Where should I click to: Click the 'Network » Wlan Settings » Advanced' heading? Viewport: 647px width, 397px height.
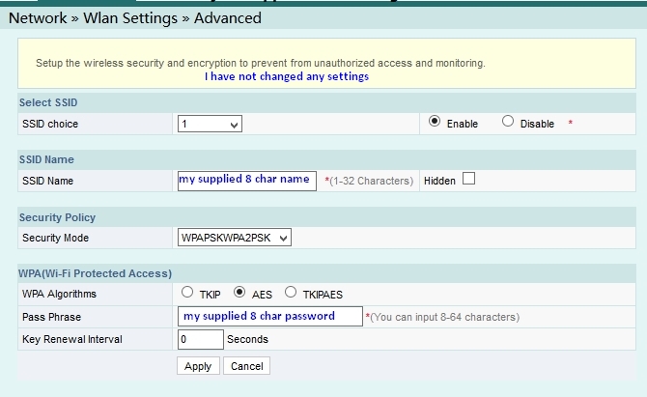coord(135,18)
